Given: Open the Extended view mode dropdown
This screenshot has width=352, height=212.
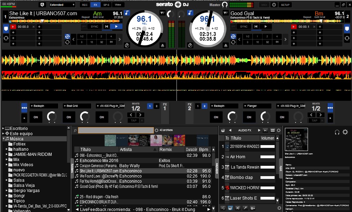Looking at the screenshot, I should (x=62, y=5).
